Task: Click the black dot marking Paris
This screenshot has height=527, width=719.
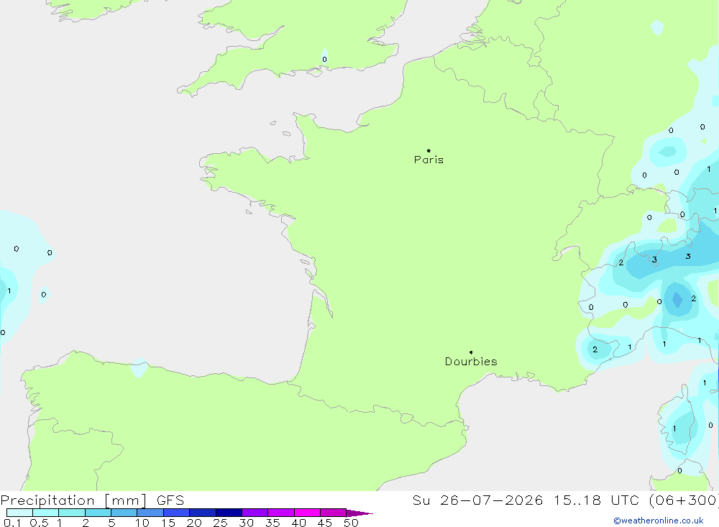Action: pyautogui.click(x=429, y=150)
